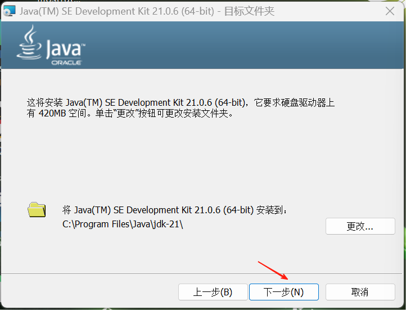Close the JDK installer window
Viewport: 406px width, 310px height.
pyautogui.click(x=390, y=11)
